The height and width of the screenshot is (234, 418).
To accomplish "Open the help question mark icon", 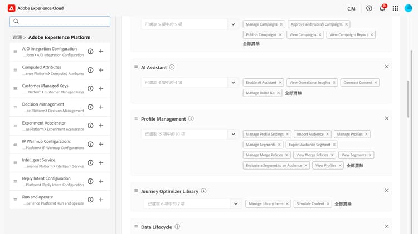I will pyautogui.click(x=369, y=8).
